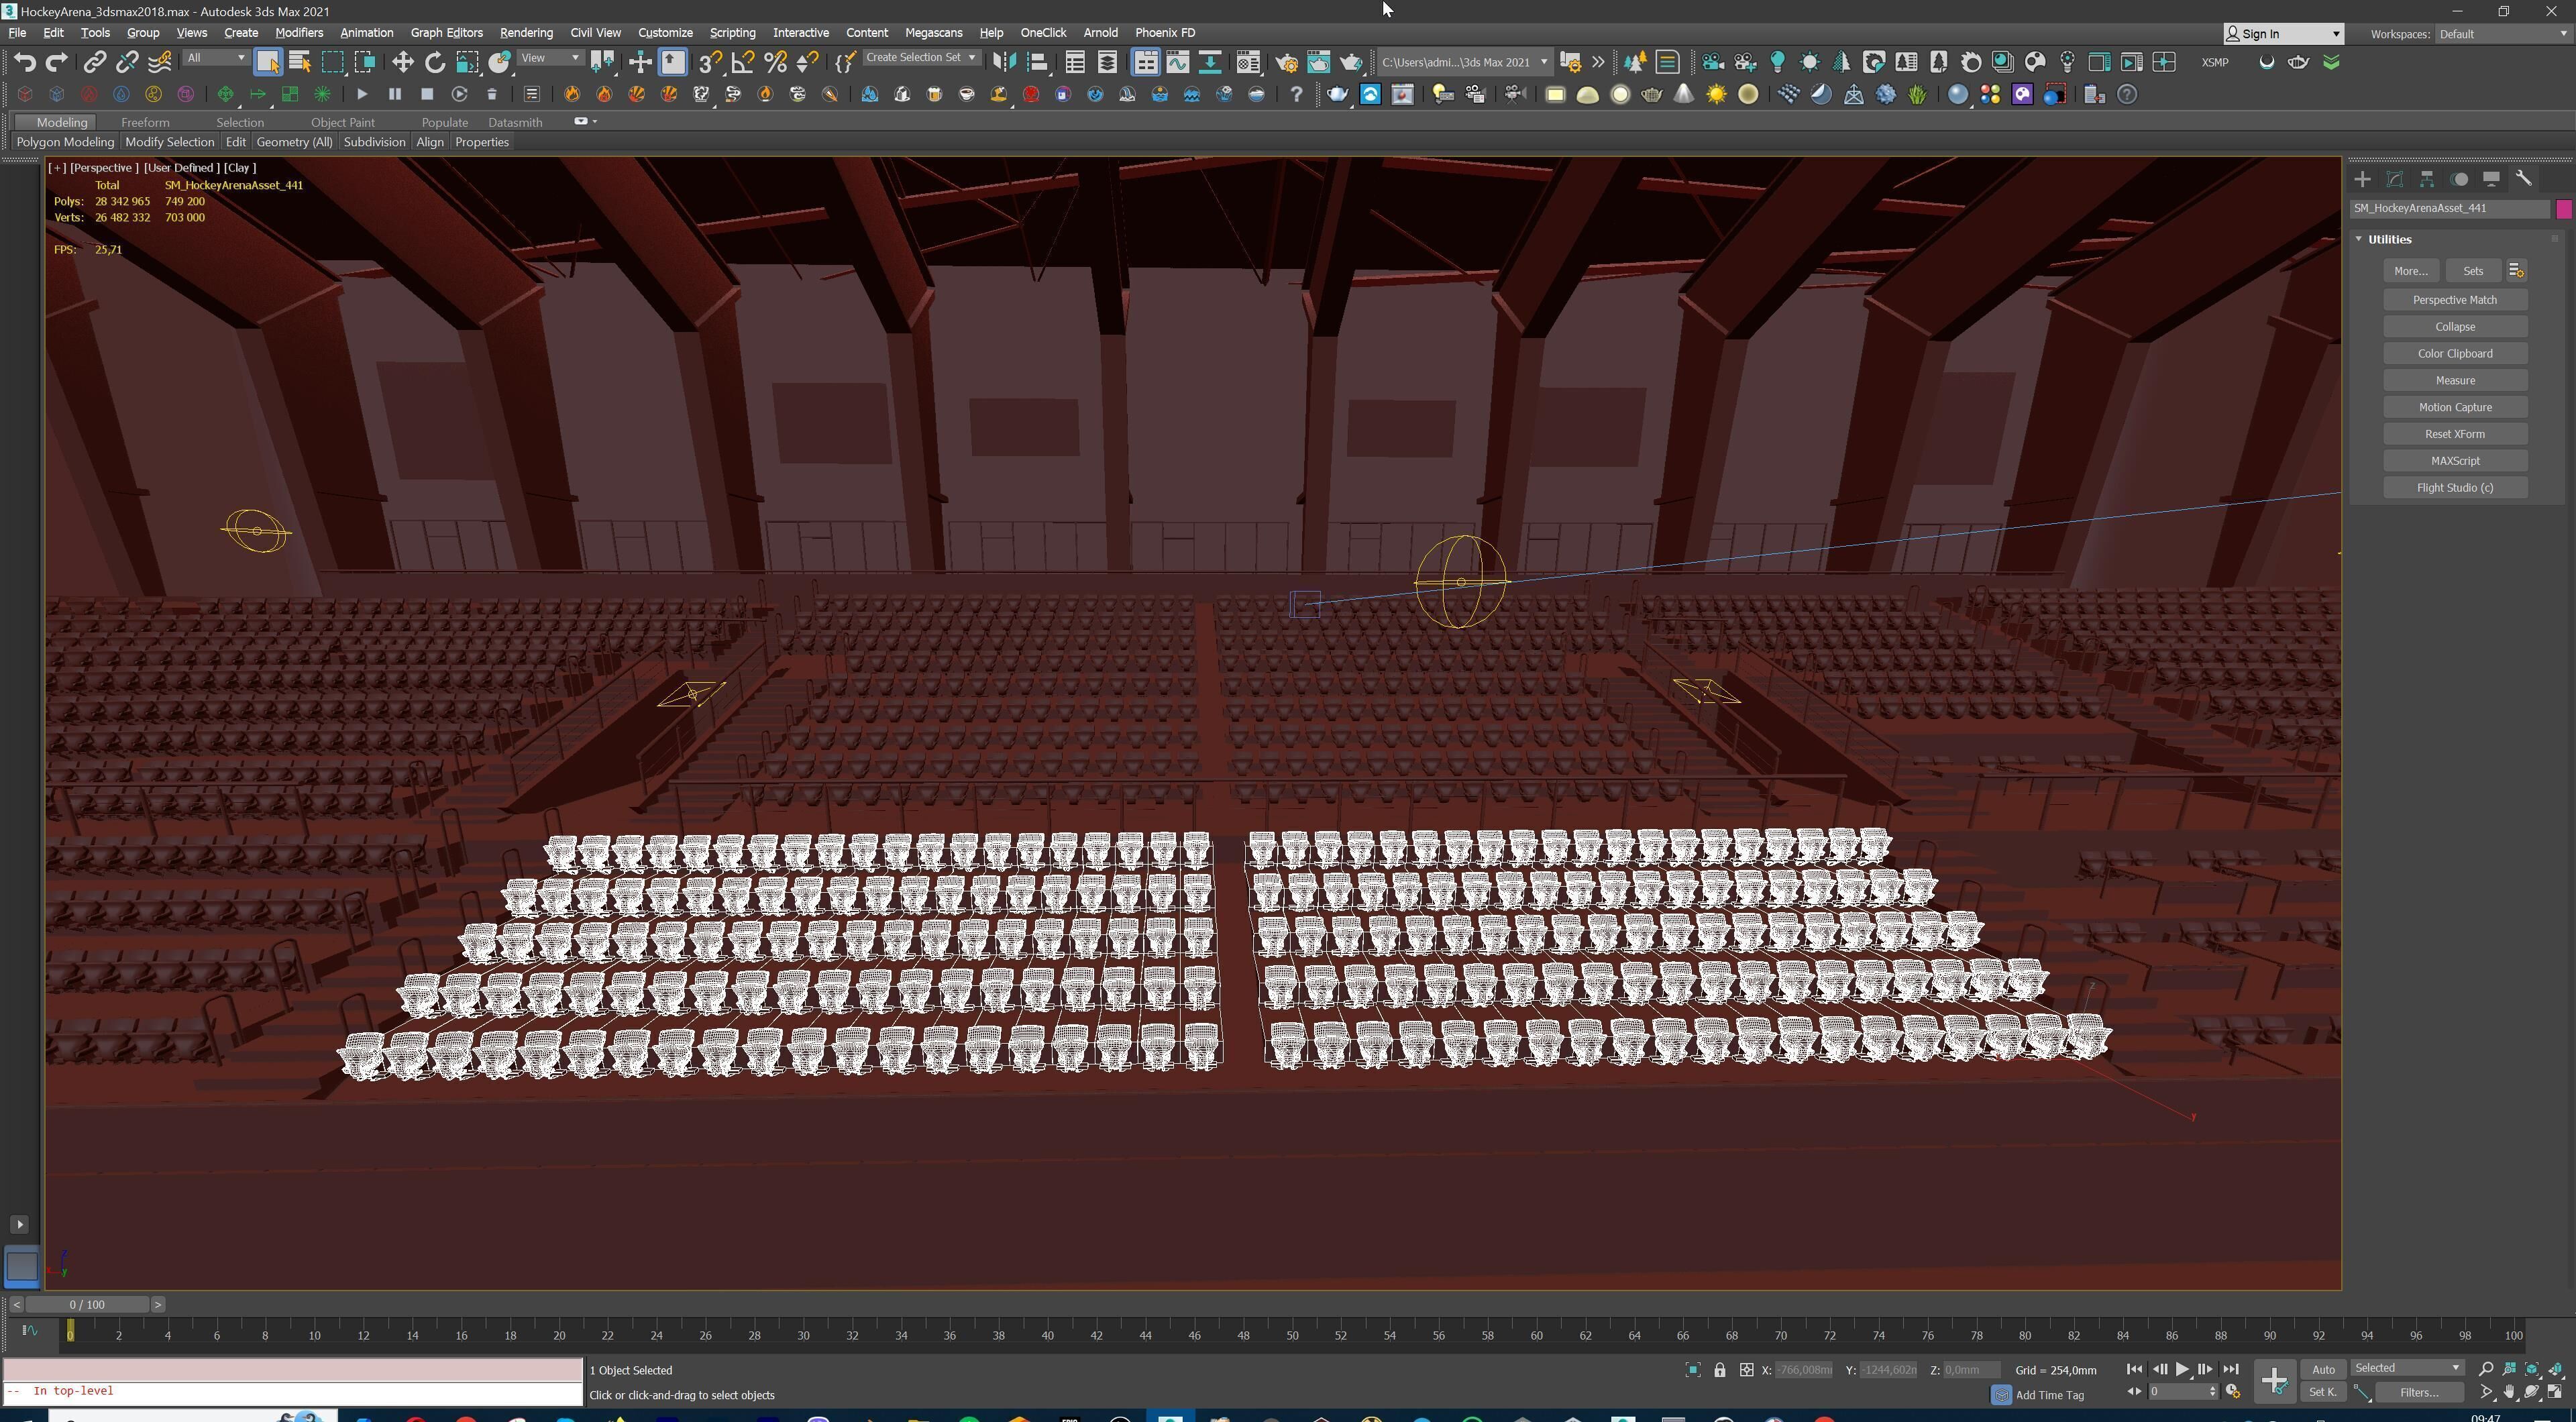Image resolution: width=2576 pixels, height=1422 pixels.
Task: Toggle Set Key mode button
Action: (2323, 1392)
